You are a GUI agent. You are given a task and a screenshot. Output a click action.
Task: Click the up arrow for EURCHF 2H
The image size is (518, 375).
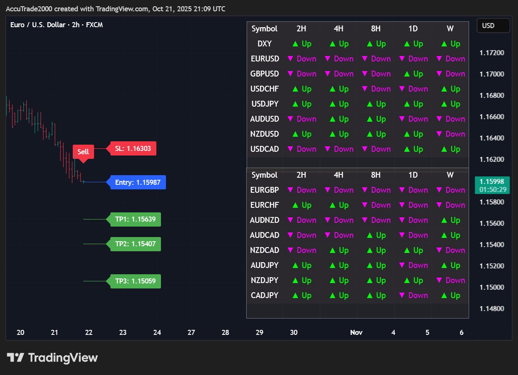click(x=295, y=205)
